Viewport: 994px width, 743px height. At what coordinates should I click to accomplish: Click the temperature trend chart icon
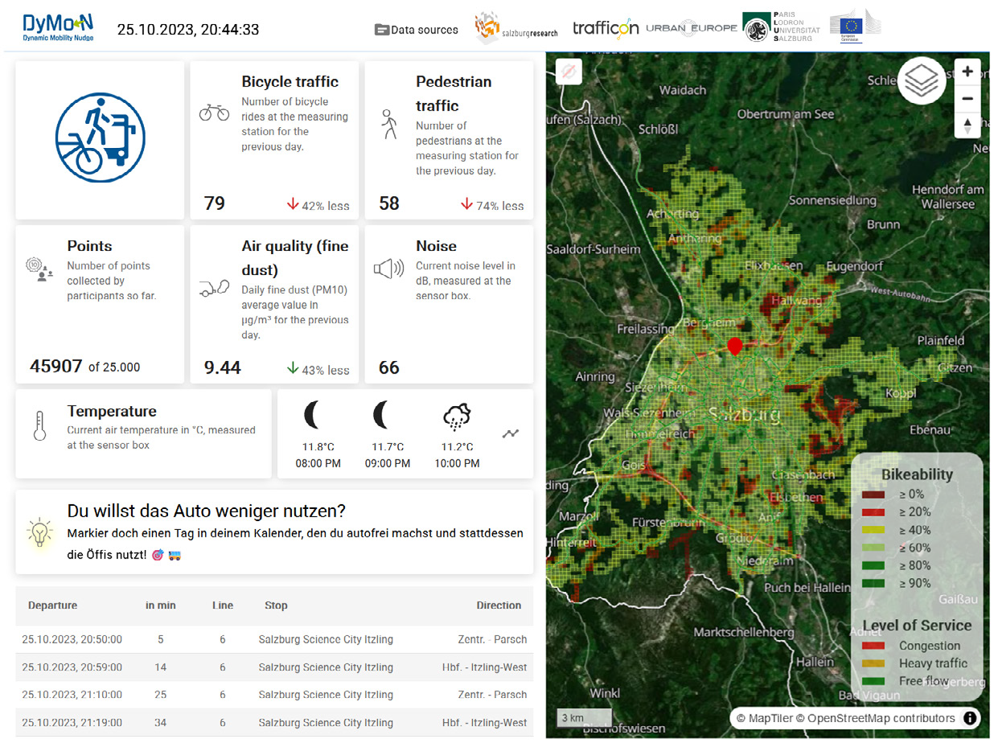(511, 433)
